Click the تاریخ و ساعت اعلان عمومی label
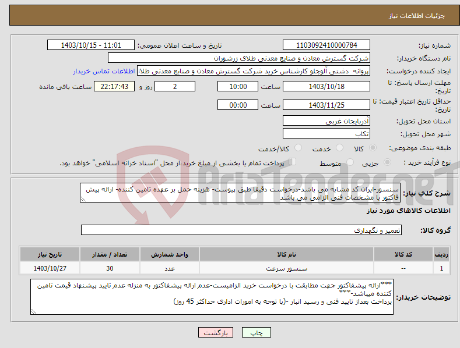 (x=180, y=46)
